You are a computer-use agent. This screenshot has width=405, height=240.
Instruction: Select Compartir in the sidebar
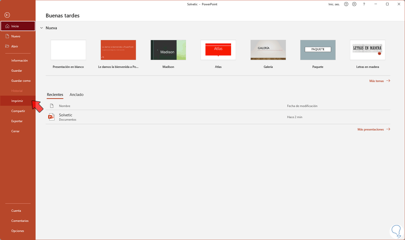pos(18,111)
